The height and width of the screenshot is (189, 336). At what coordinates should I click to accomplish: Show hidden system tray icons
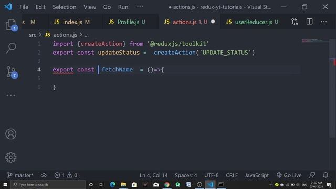click(271, 184)
